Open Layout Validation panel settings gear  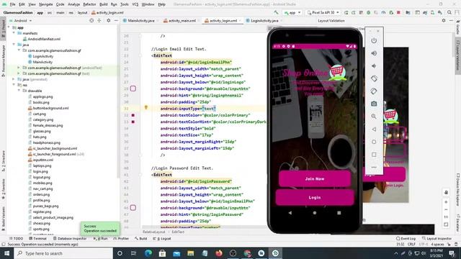(x=444, y=21)
